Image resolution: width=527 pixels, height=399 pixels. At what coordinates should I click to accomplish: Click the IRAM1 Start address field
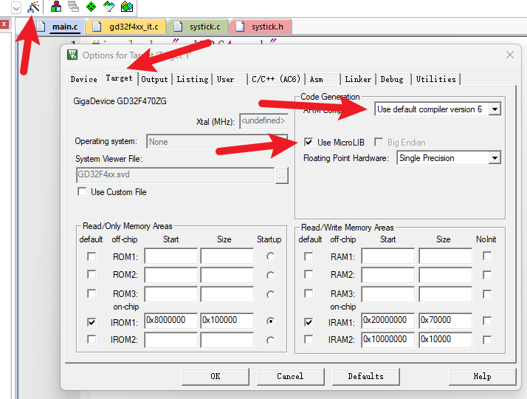click(x=388, y=321)
